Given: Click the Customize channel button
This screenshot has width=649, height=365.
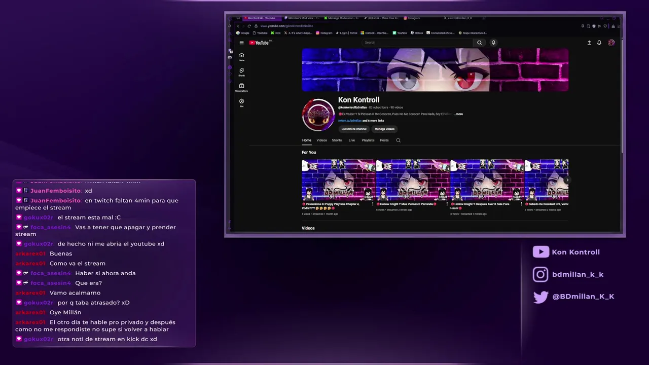Looking at the screenshot, I should (354, 129).
